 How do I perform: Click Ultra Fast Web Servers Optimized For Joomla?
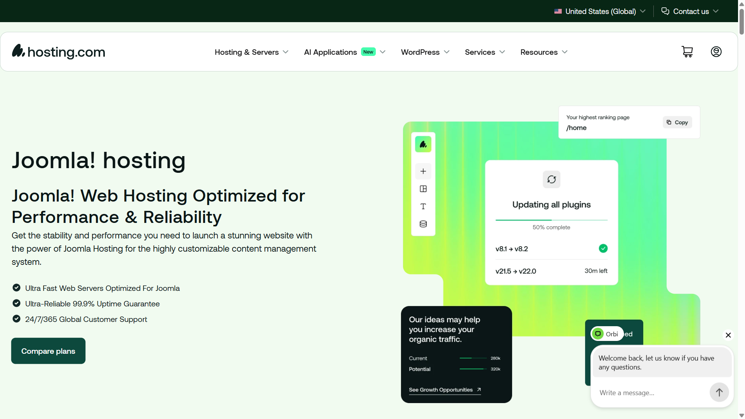102,288
